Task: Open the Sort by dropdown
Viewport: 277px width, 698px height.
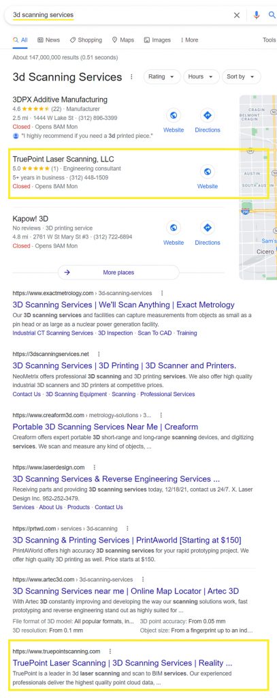Action: click(x=242, y=76)
